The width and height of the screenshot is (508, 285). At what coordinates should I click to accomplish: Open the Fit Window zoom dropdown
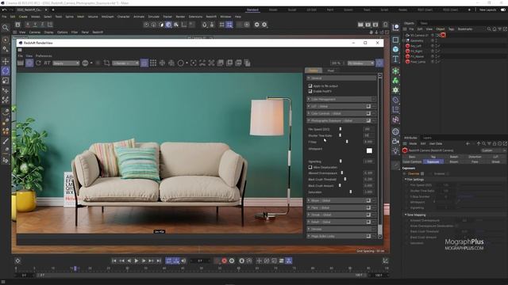pyautogui.click(x=360, y=63)
